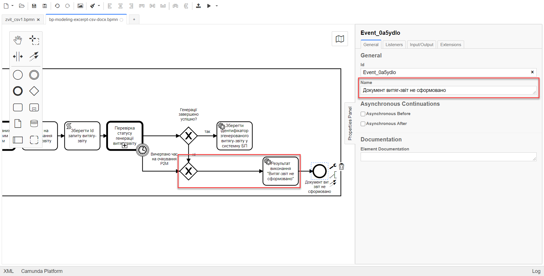Create a task from the palette

click(18, 107)
